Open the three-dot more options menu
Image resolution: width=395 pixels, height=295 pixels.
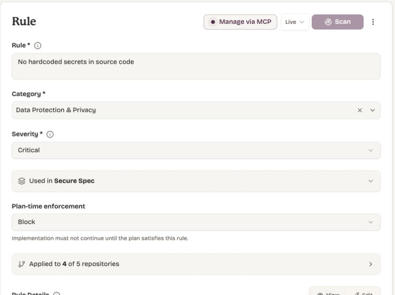tap(373, 22)
